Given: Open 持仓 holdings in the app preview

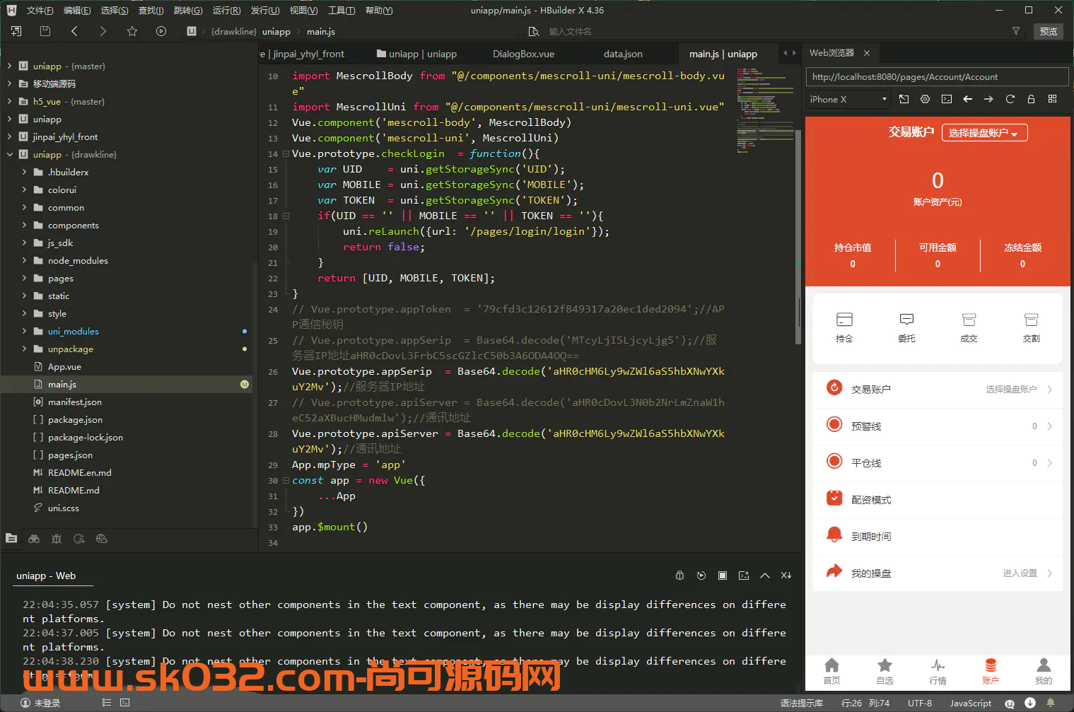Looking at the screenshot, I should (x=844, y=327).
